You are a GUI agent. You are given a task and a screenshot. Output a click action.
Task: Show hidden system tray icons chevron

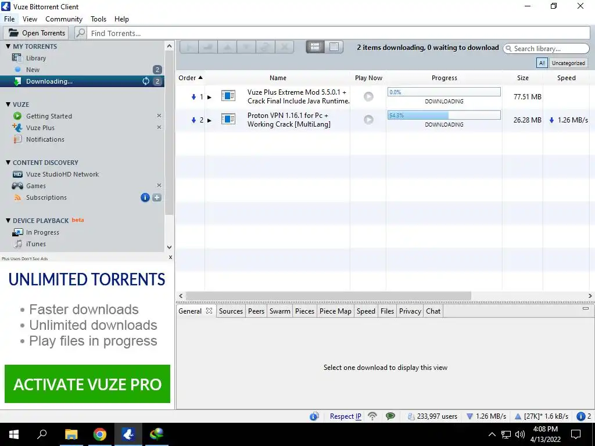(x=492, y=434)
